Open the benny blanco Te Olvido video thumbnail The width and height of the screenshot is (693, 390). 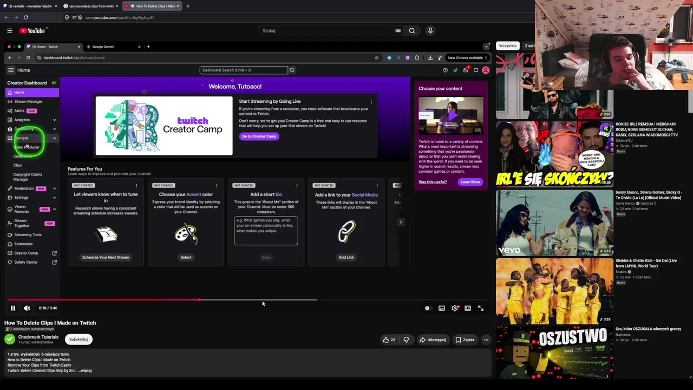click(x=555, y=223)
